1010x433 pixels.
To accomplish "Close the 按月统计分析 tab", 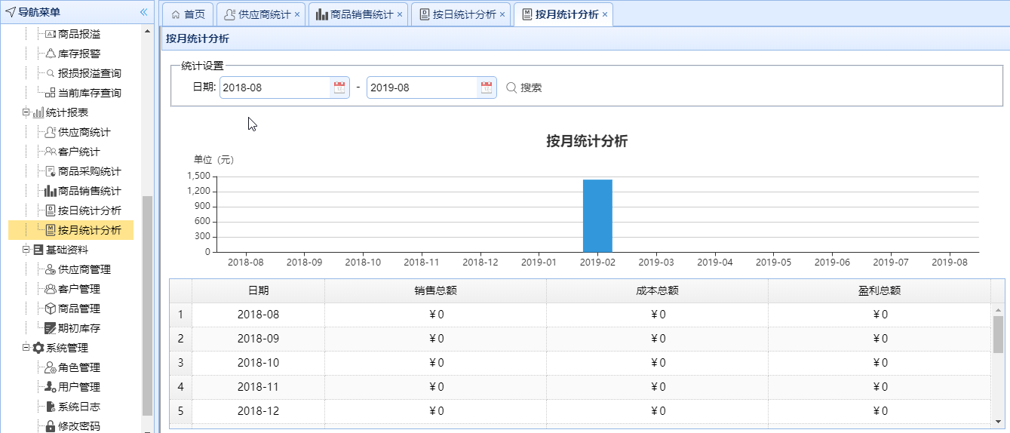I will coord(605,14).
